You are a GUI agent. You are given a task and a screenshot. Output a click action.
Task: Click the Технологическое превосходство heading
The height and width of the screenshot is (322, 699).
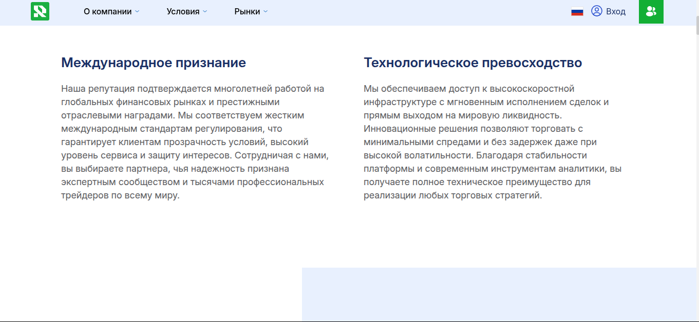click(473, 63)
